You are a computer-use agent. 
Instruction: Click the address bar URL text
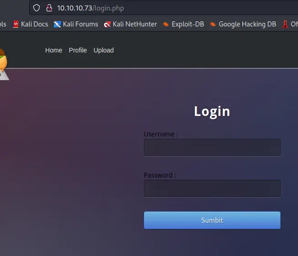pos(90,8)
